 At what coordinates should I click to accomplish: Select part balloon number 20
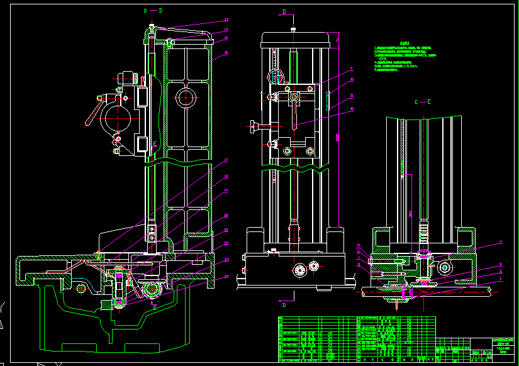point(226,216)
